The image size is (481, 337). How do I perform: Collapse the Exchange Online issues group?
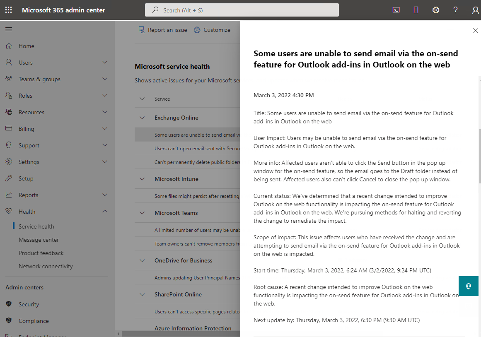tap(143, 118)
